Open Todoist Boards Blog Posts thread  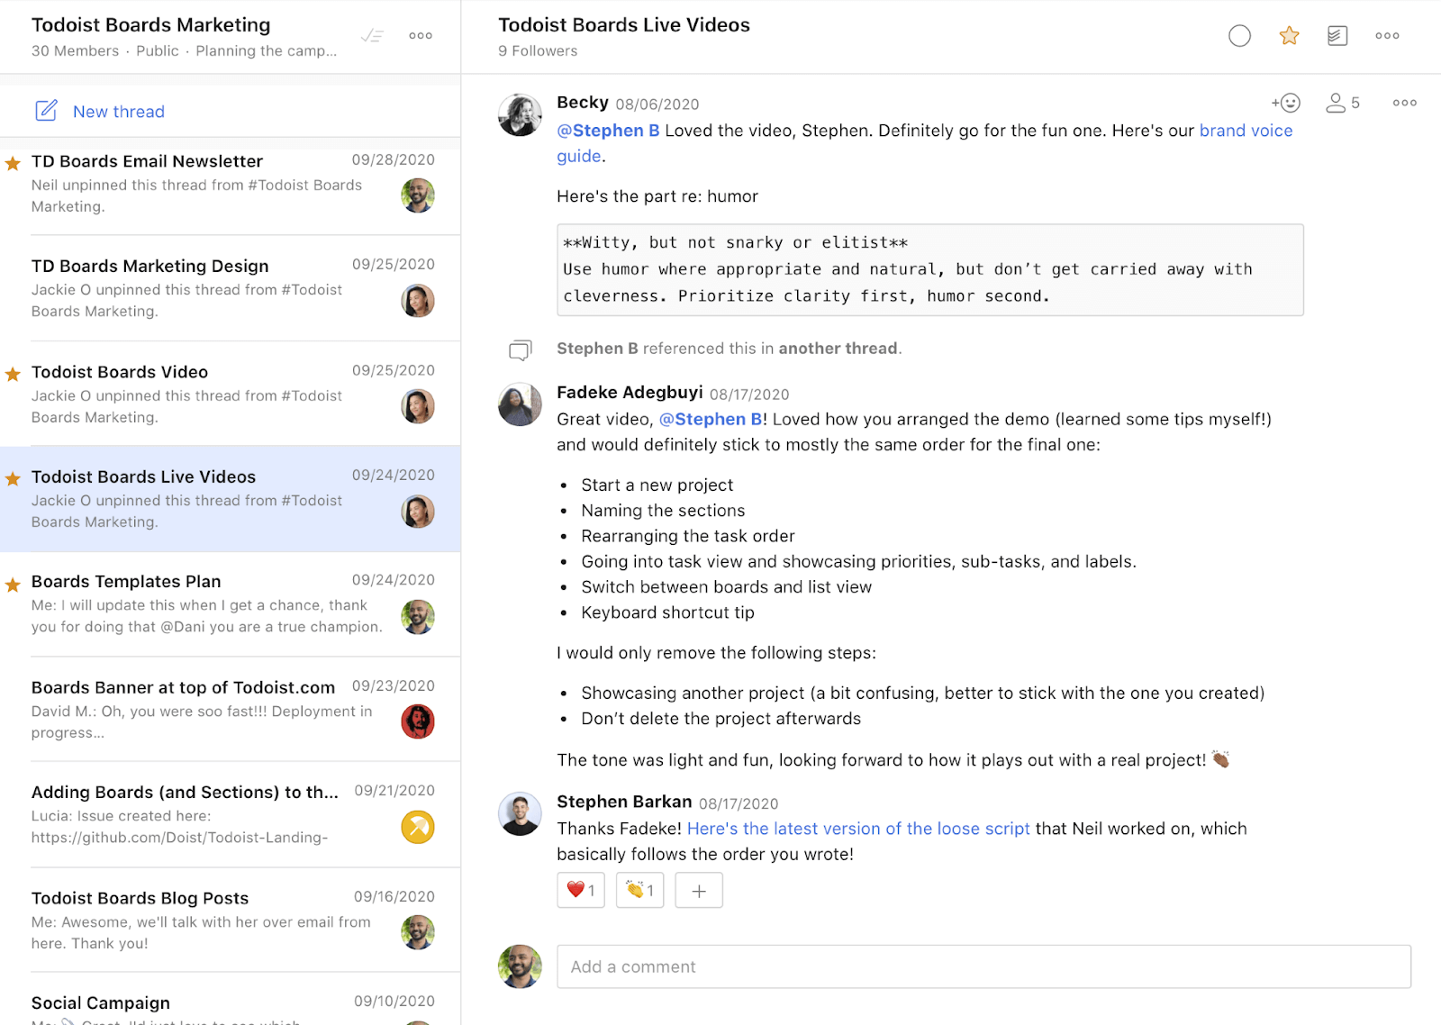[231, 920]
